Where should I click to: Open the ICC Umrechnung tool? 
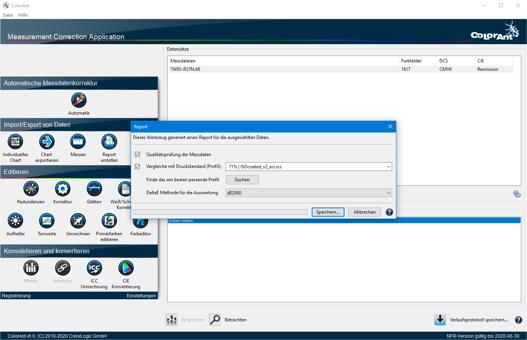pos(94,268)
